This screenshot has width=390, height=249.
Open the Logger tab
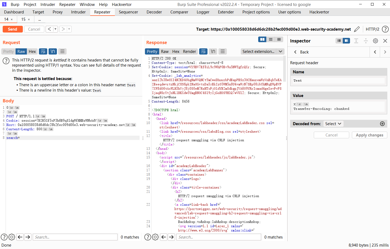pos(203,12)
